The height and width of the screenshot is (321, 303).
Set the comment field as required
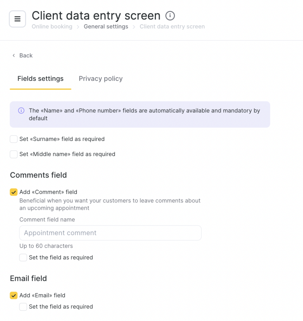pyautogui.click(x=23, y=258)
